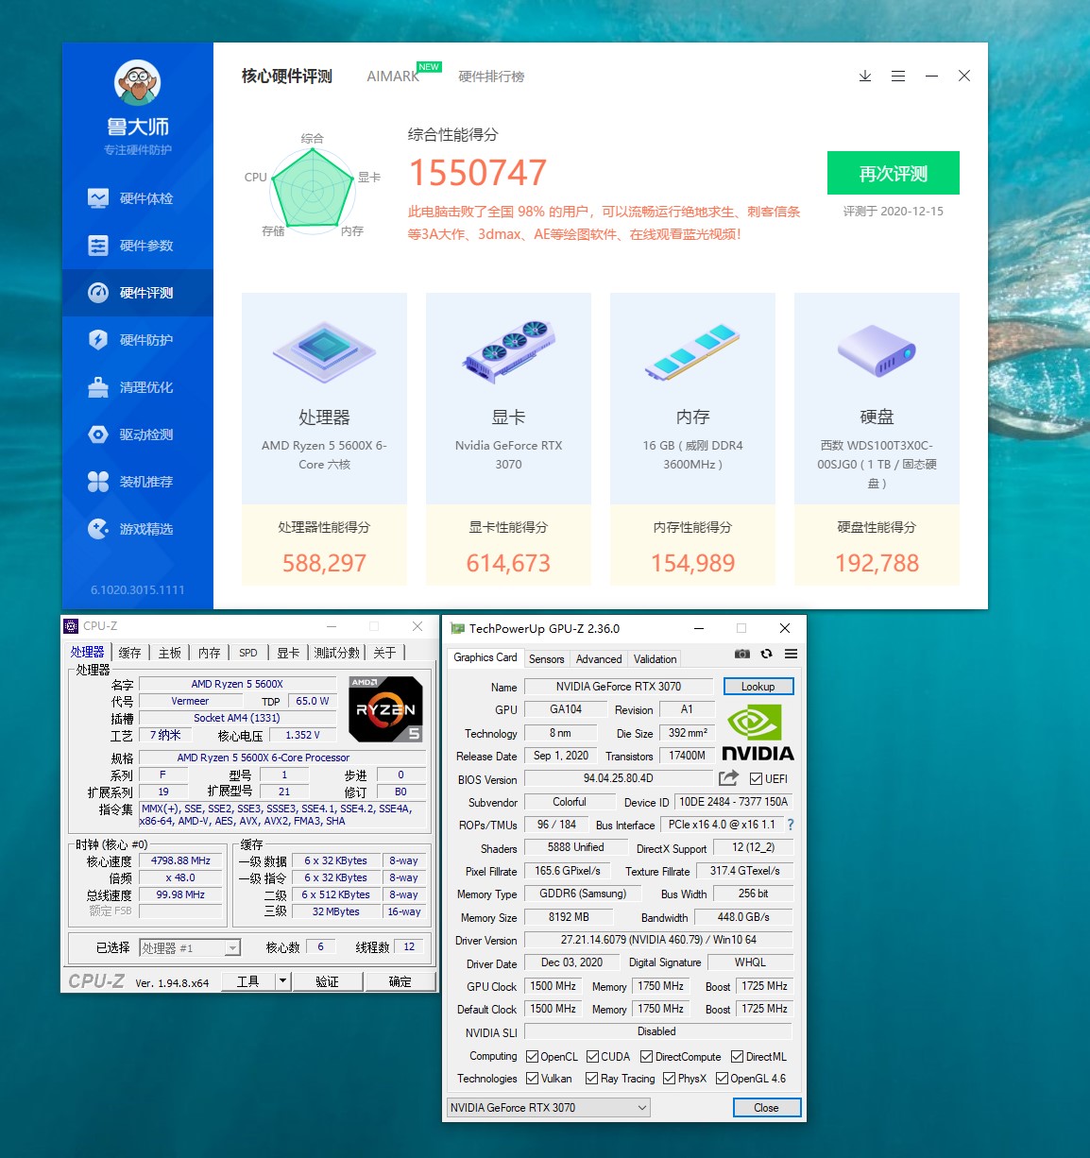Toggle the Ray Tracing checkbox
Screen dimensions: 1090x1158
591,1079
